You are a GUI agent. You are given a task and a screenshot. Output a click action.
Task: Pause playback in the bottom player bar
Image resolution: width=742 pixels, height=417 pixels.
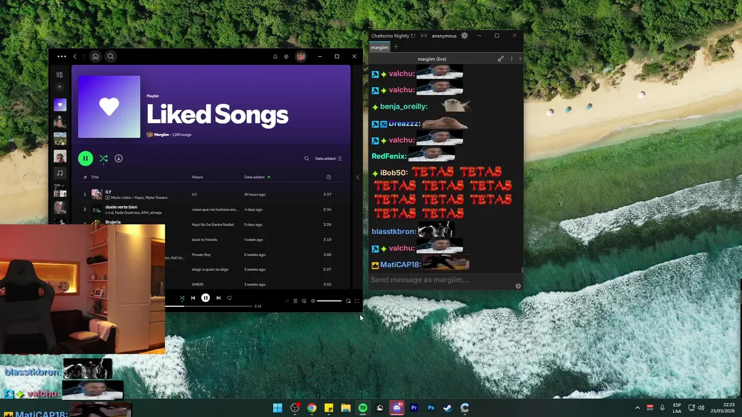[205, 298]
